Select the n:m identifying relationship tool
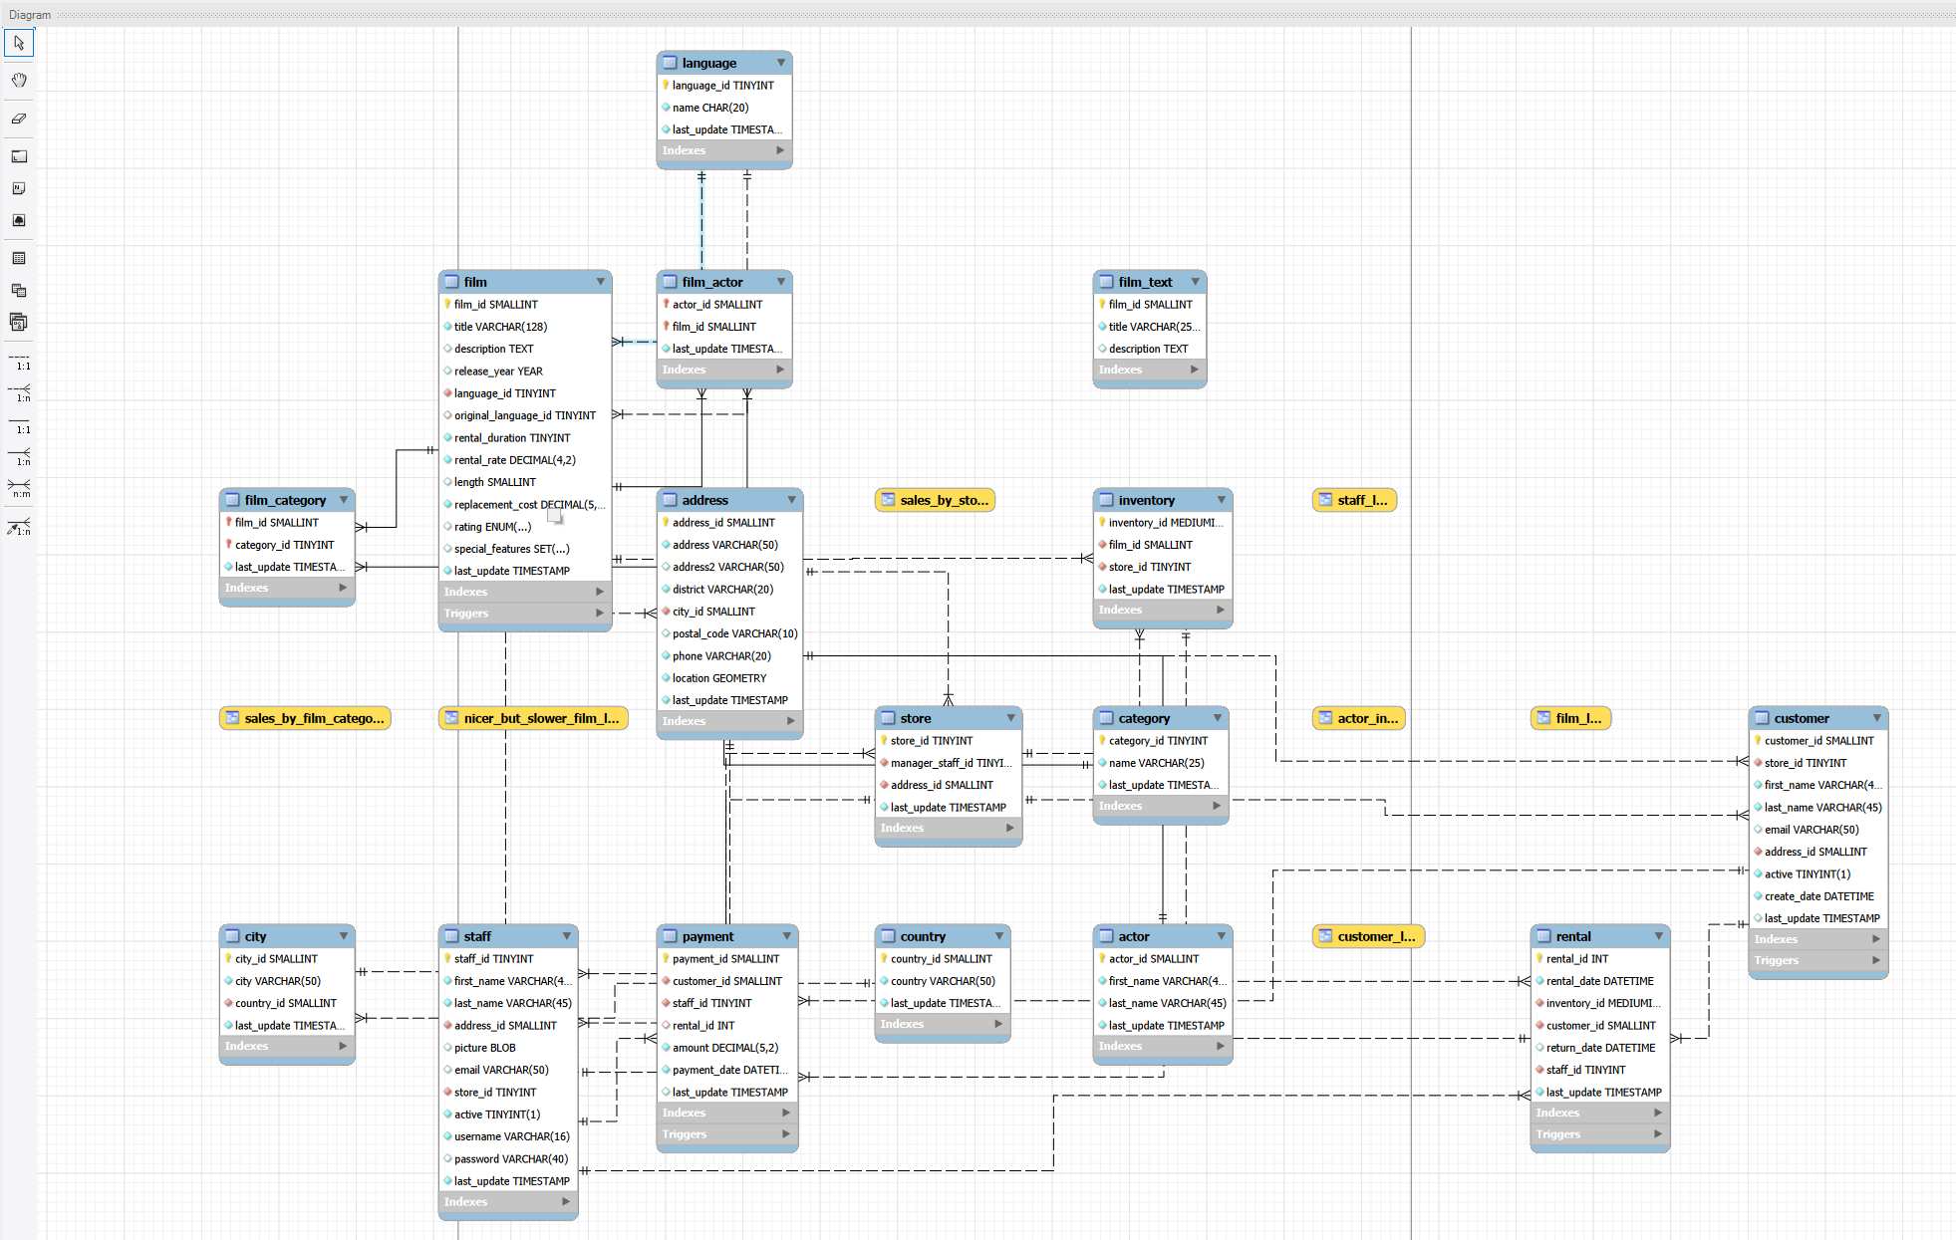This screenshot has width=1956, height=1240. 19,489
